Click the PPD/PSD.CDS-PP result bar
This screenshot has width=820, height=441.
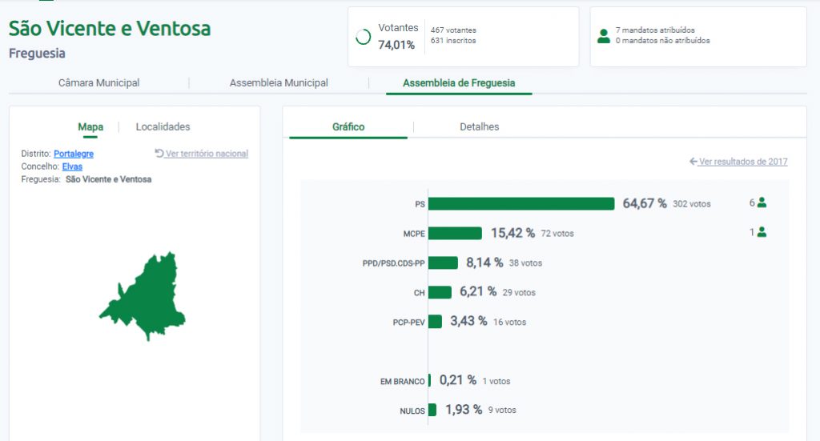coord(443,263)
